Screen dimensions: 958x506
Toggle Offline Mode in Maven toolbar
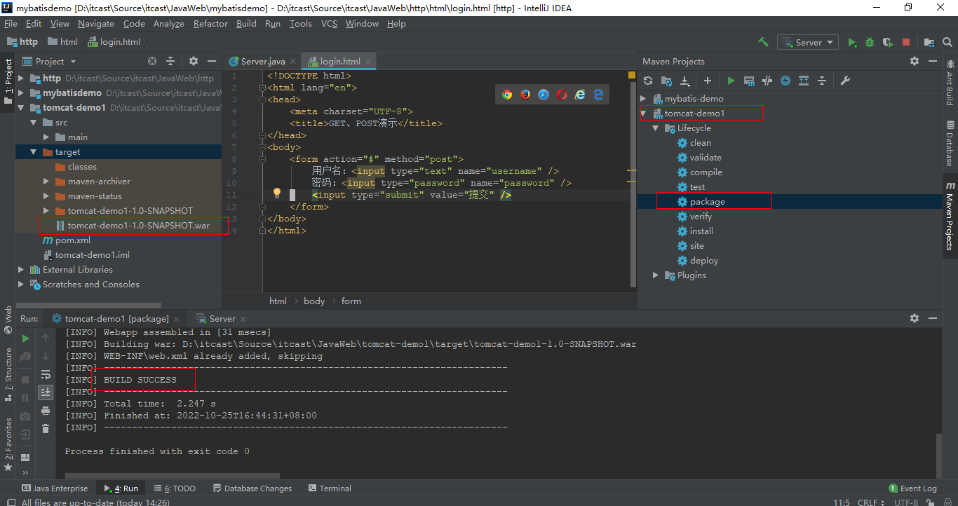[x=767, y=81]
